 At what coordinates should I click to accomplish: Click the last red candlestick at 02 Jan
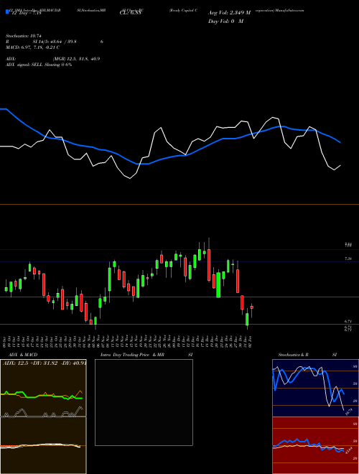[252, 307]
